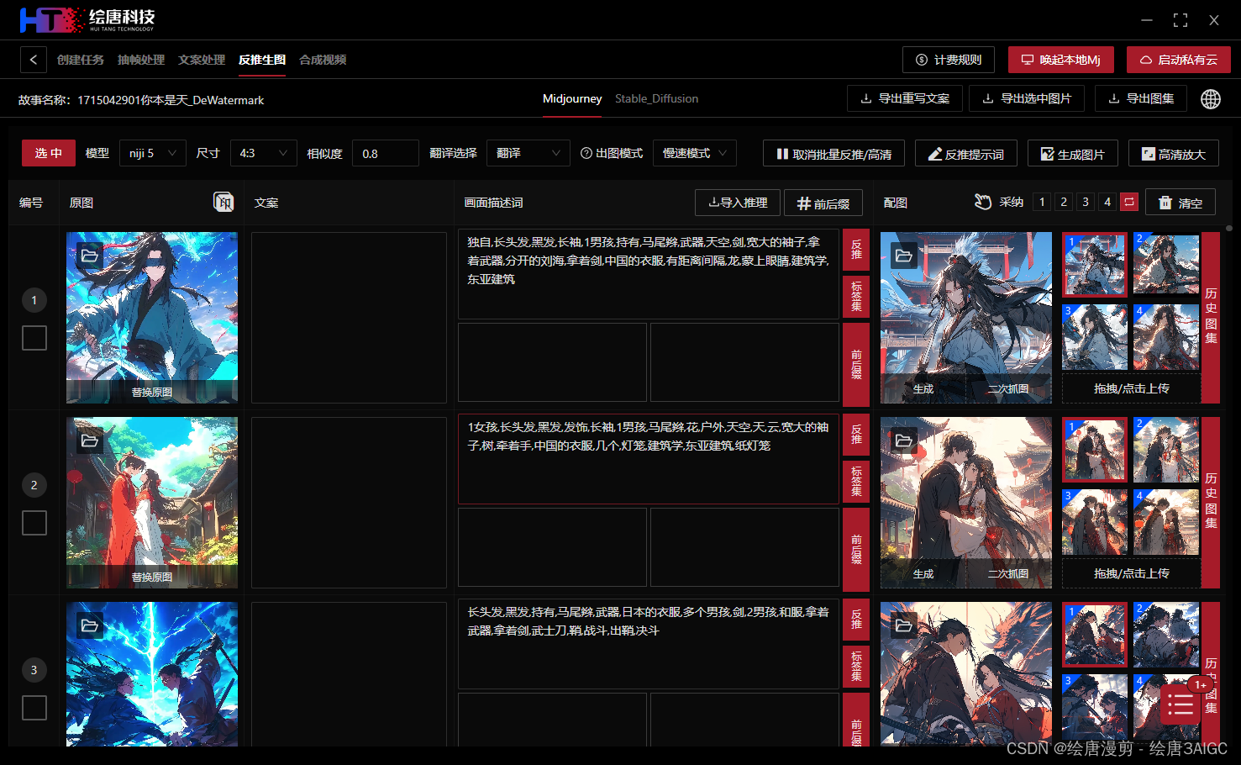Viewport: 1241px width, 765px height.
Task: Click the # 前后缀 header button
Action: tap(823, 203)
